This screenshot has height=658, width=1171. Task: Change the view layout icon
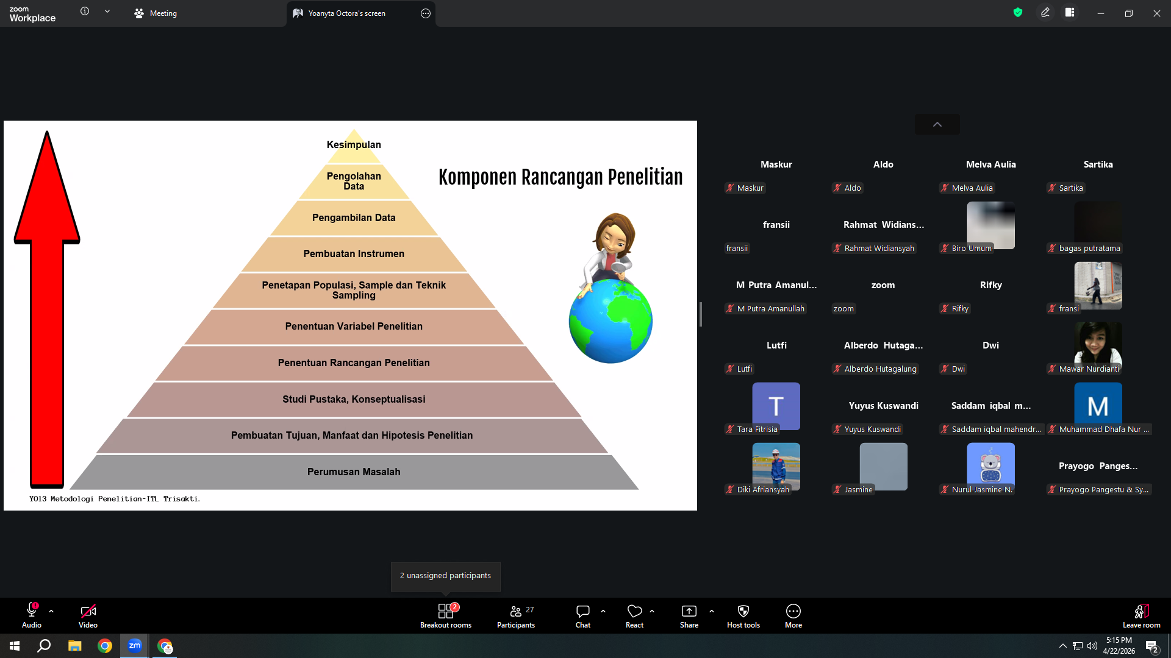click(1070, 12)
